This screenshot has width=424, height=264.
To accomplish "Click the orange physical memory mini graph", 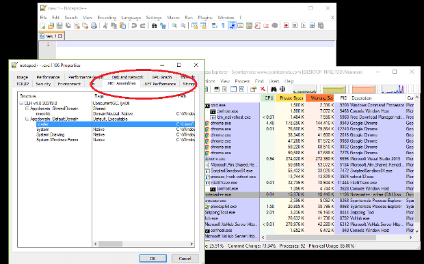I will point(364,89).
